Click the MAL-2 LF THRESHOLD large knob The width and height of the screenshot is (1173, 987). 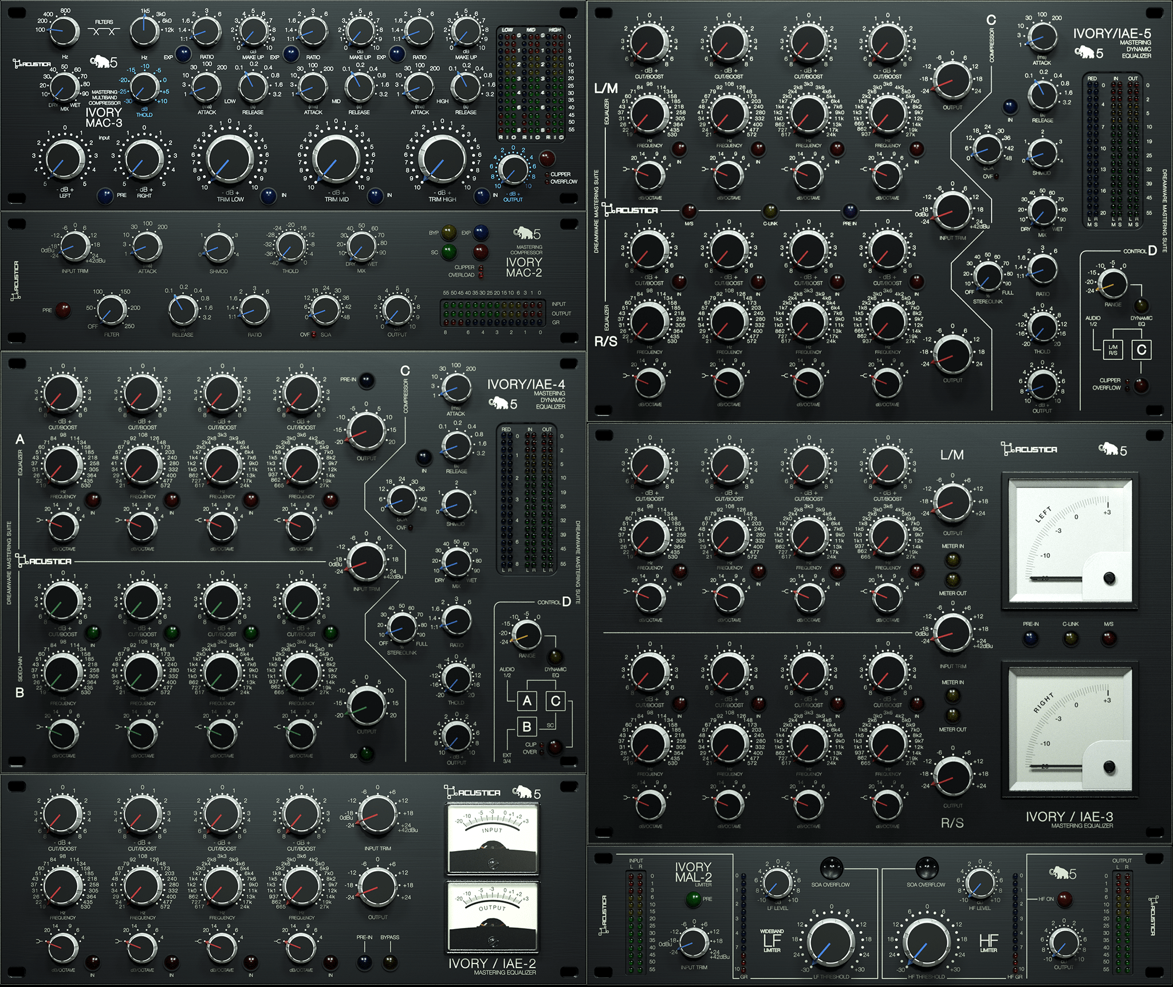click(832, 942)
